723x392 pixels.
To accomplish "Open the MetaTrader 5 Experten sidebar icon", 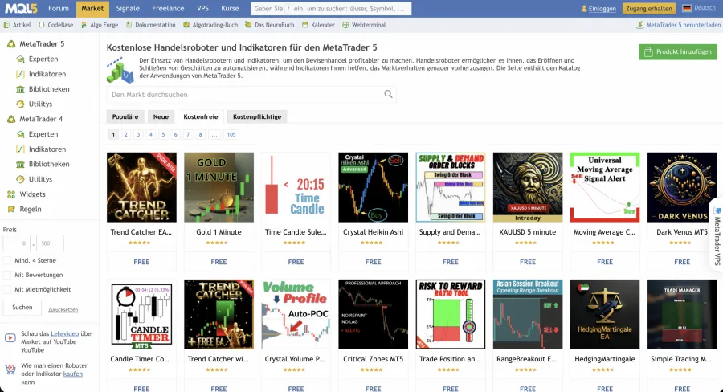I will [x=20, y=59].
